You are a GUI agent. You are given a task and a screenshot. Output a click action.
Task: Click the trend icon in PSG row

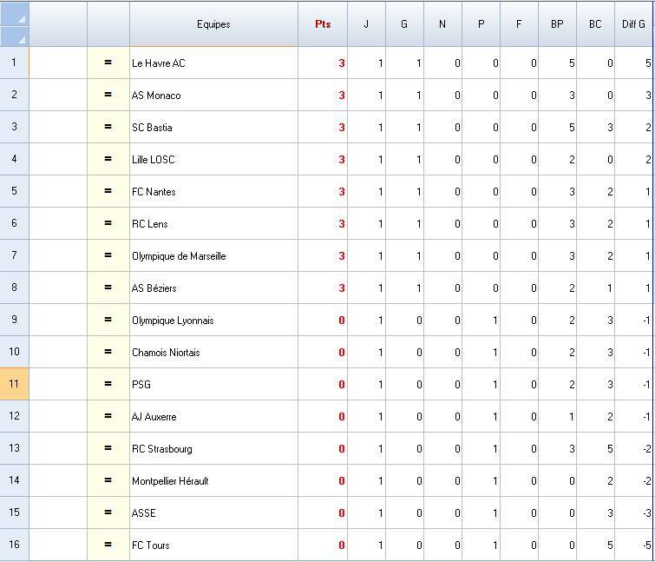pos(108,384)
